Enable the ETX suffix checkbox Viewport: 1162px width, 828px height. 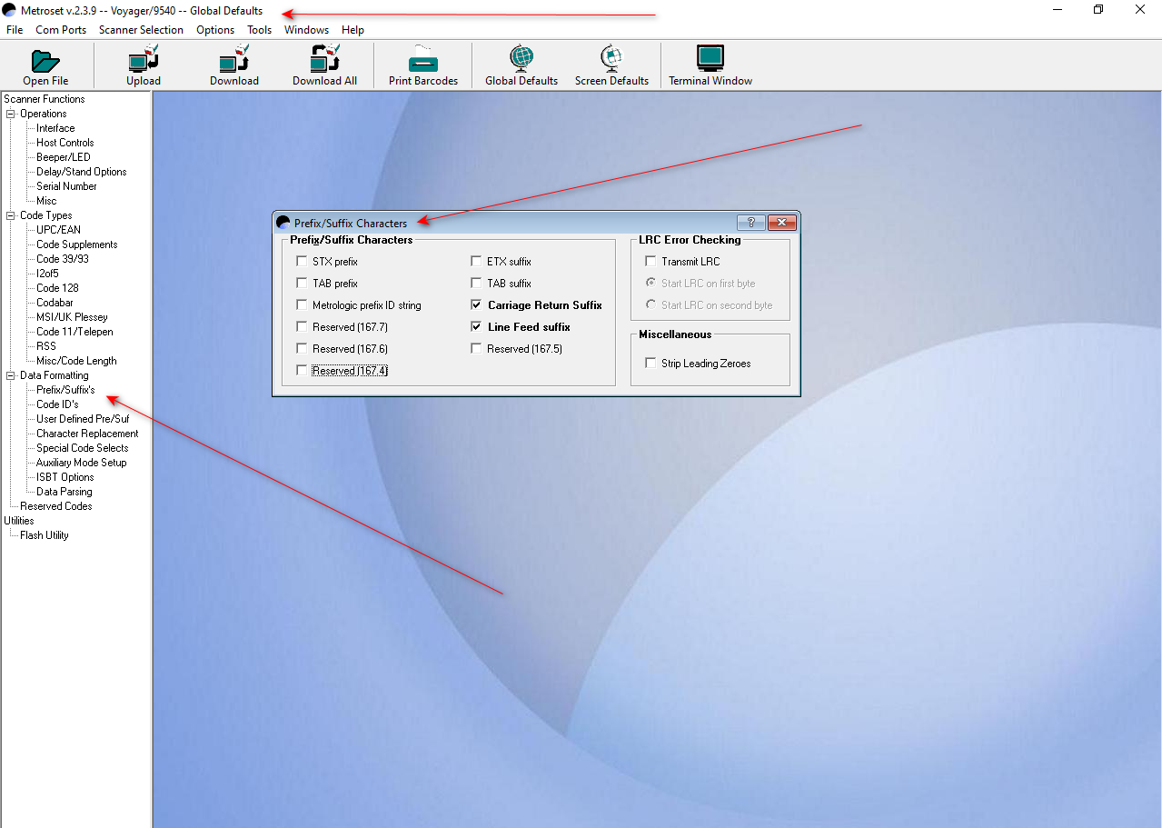tap(476, 262)
